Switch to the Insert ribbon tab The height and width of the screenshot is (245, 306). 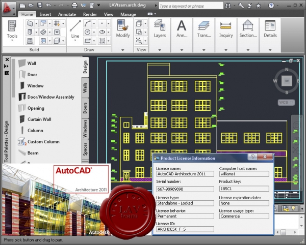[45, 14]
